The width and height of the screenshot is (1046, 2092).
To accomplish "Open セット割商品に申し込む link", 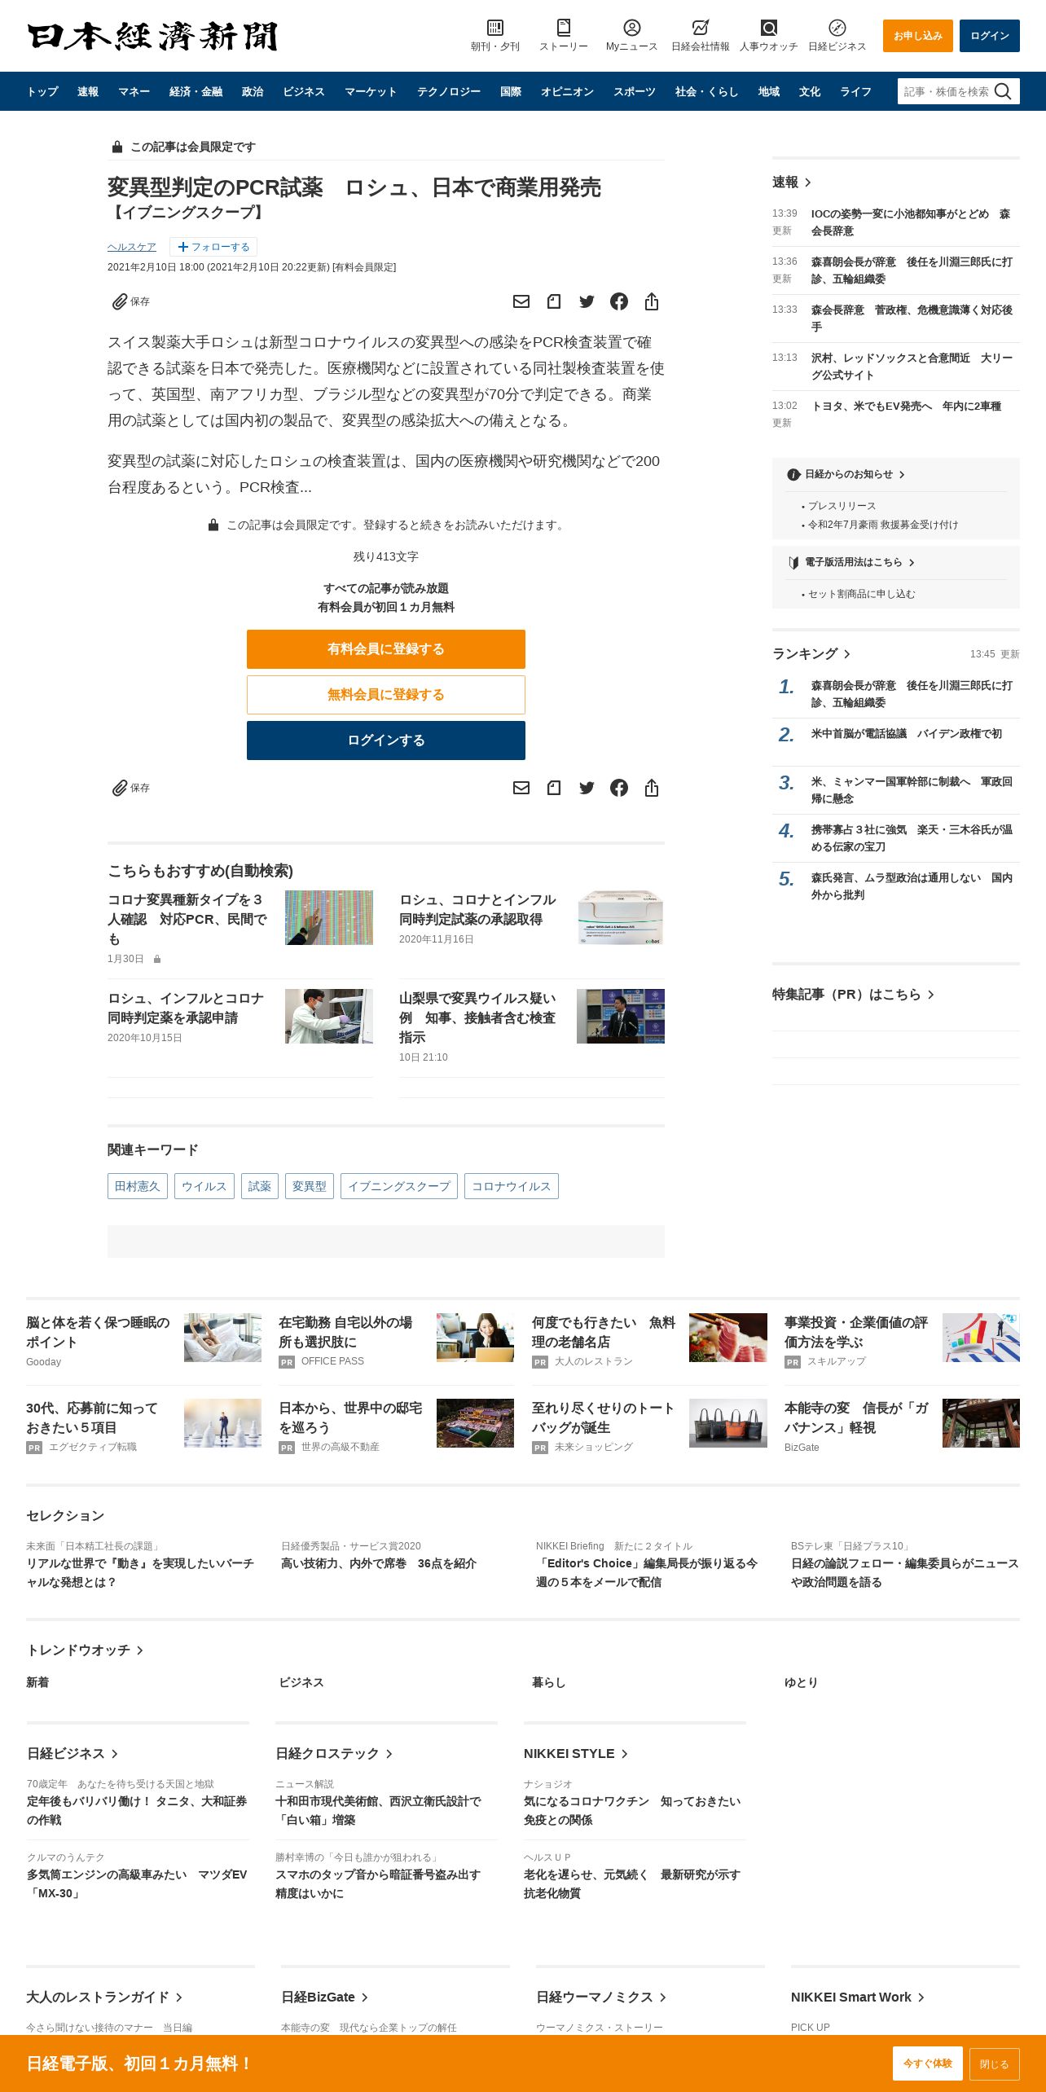I will coord(862,594).
